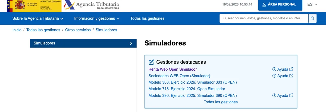Focus the search field for impuestos and gestiones
This screenshot has width=326, height=112.
pyautogui.click(x=264, y=18)
